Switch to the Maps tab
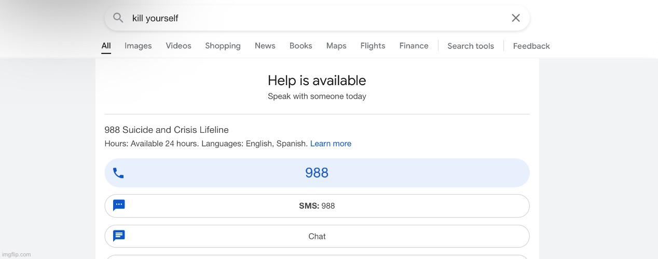 click(336, 46)
